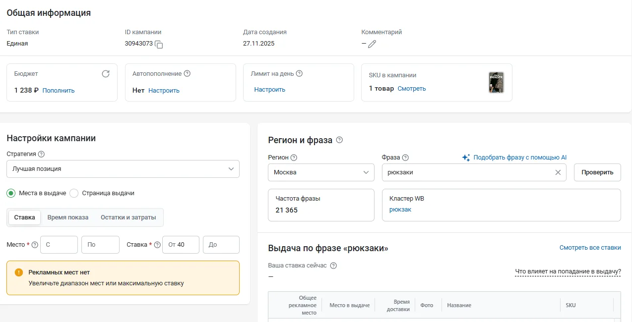Show help for Автопополнение

pos(187,74)
